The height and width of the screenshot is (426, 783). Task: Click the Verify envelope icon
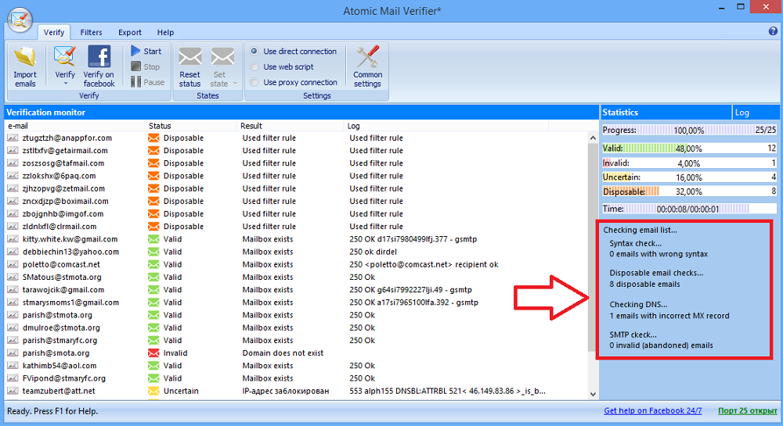[65, 55]
